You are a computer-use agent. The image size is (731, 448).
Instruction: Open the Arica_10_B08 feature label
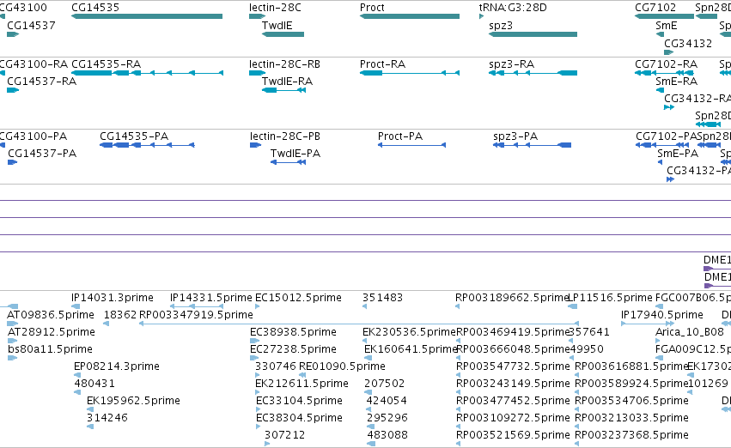click(690, 331)
